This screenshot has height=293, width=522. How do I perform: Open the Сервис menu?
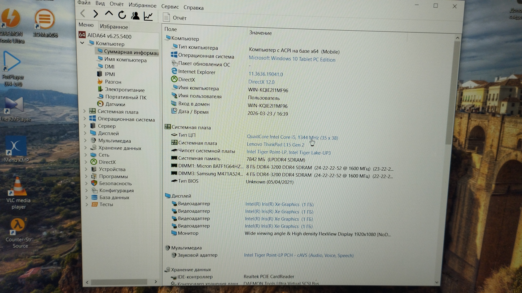(x=170, y=7)
